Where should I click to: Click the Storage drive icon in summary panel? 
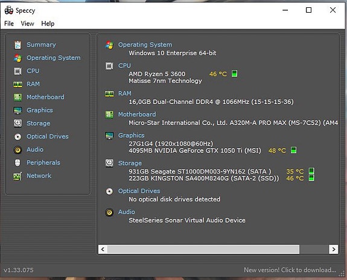(x=109, y=163)
